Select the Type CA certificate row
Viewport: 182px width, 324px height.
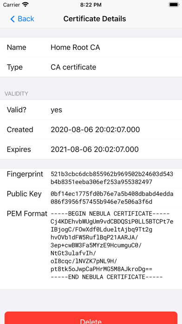91,67
